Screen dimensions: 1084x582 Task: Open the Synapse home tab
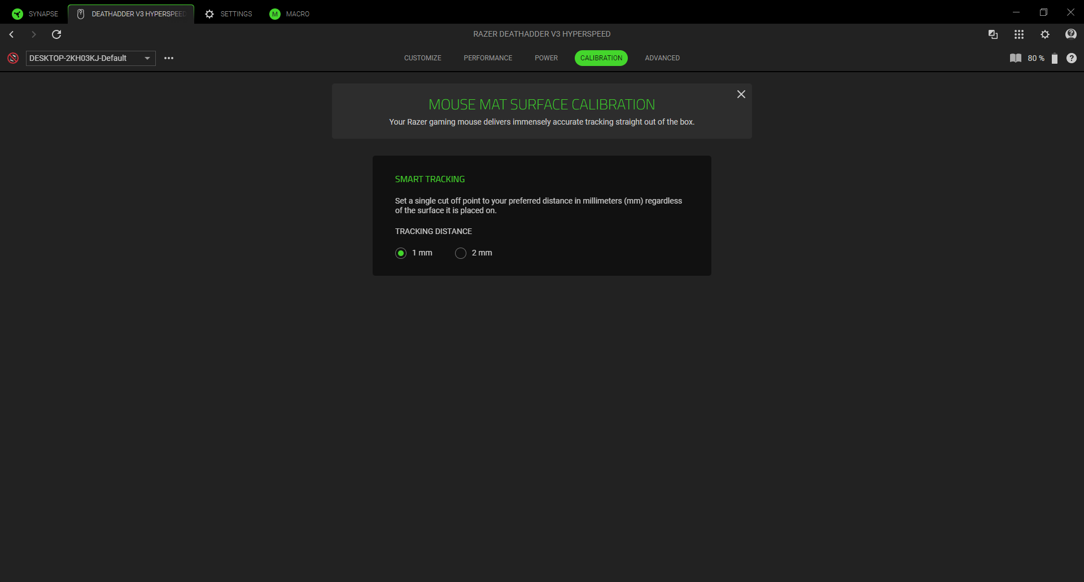tap(35, 14)
